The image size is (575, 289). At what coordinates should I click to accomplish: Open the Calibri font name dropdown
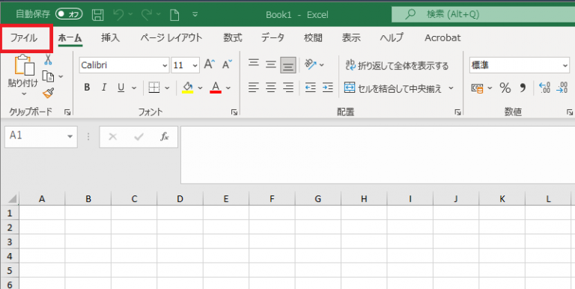[x=165, y=66]
